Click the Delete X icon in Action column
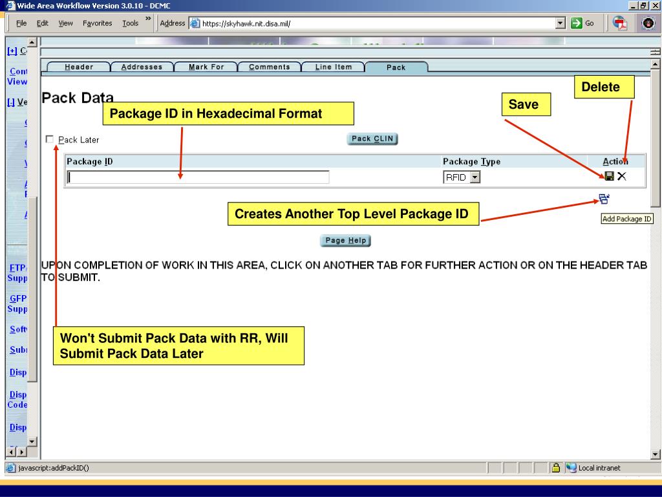 tap(621, 176)
